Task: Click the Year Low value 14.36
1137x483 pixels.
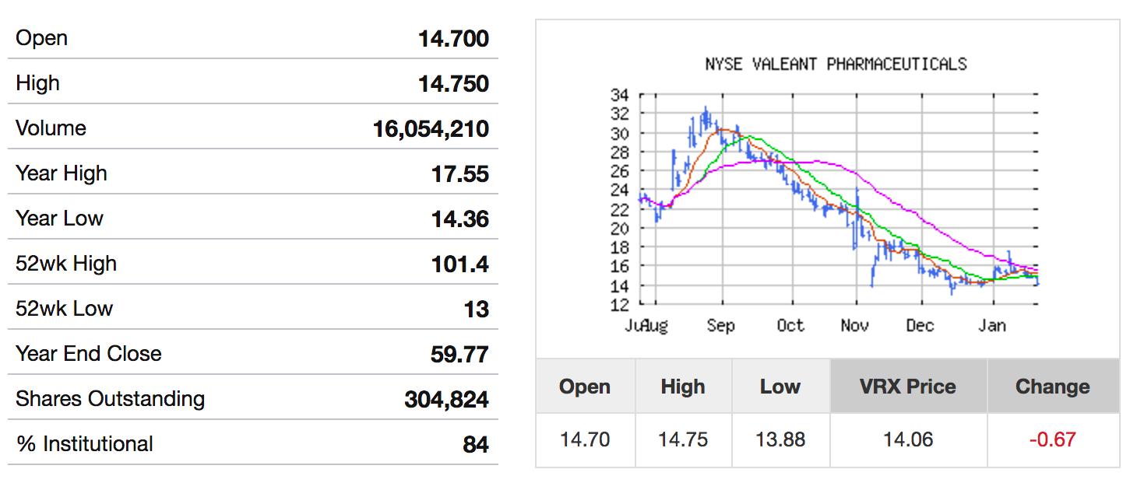Action: (x=459, y=219)
